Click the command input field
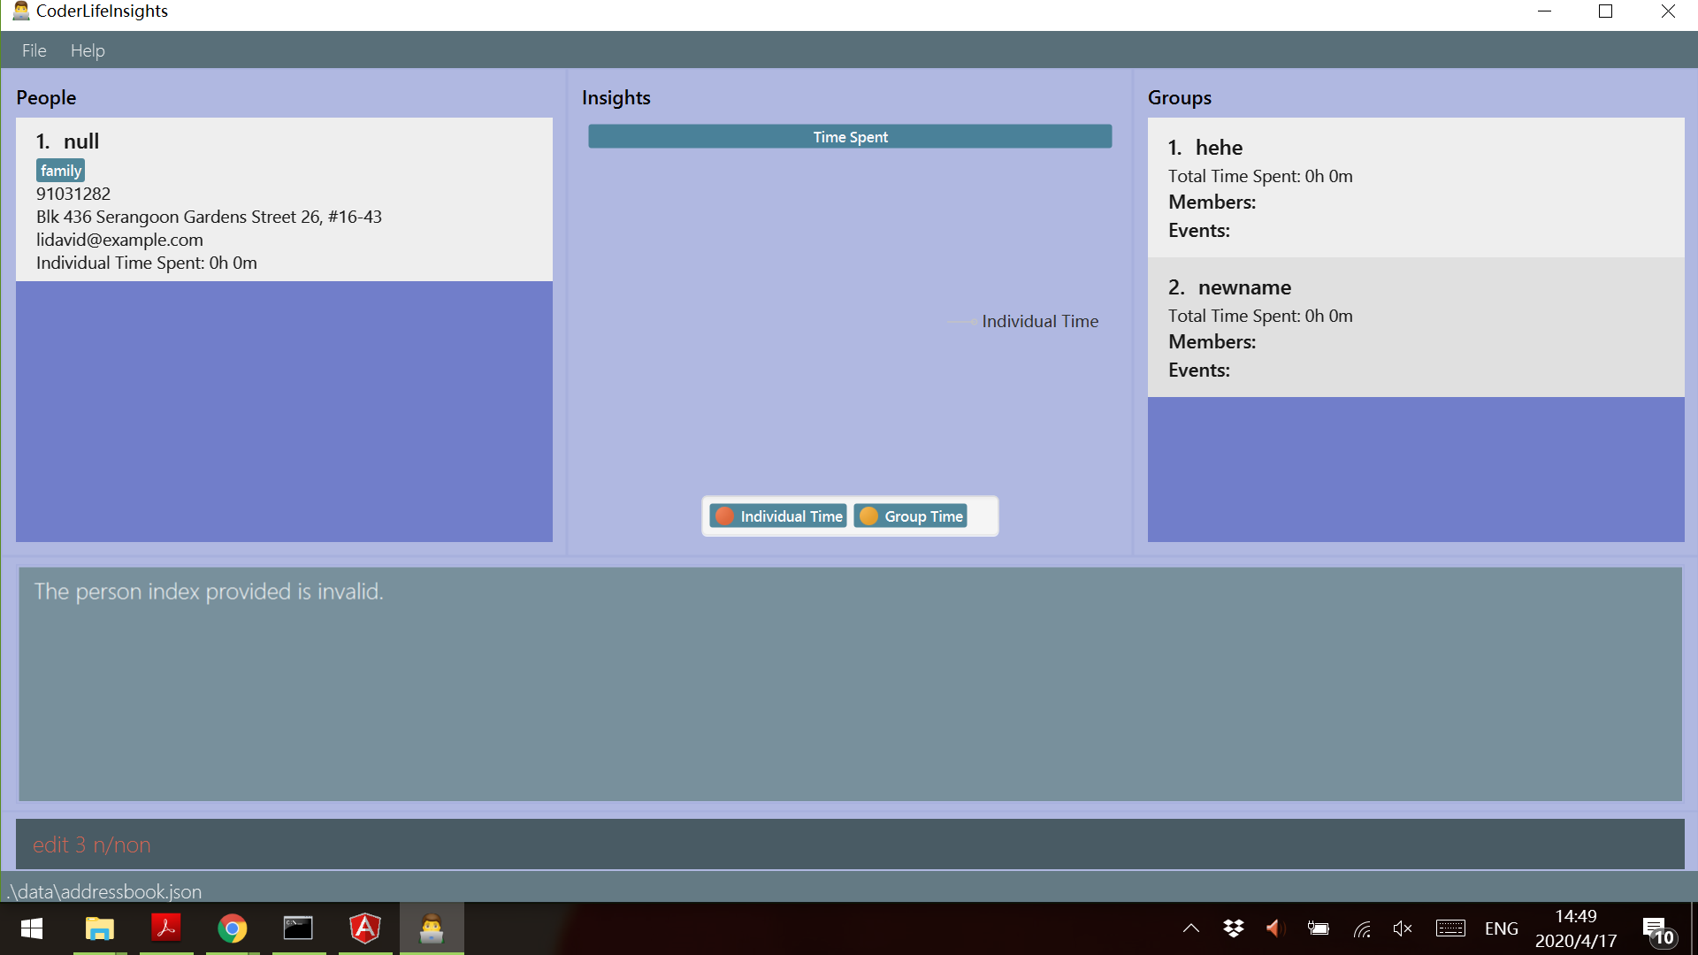The image size is (1698, 955). point(849,844)
